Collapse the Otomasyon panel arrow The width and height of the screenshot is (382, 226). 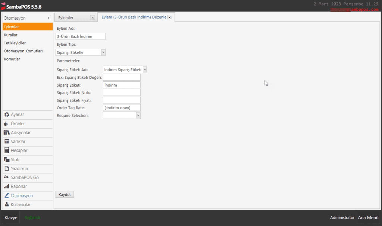point(48,18)
